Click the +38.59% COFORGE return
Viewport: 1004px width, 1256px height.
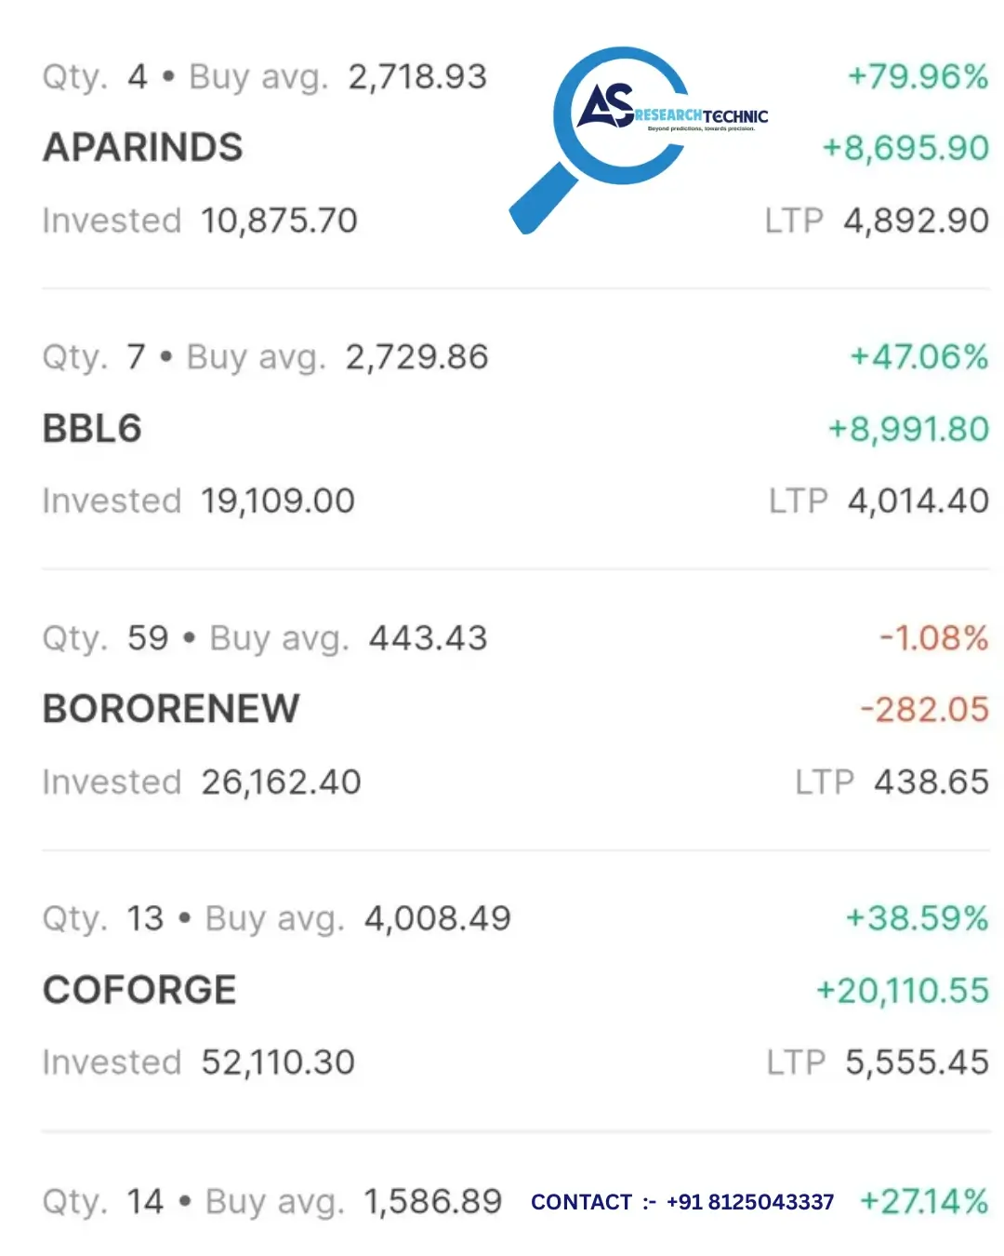pyautogui.click(x=917, y=919)
